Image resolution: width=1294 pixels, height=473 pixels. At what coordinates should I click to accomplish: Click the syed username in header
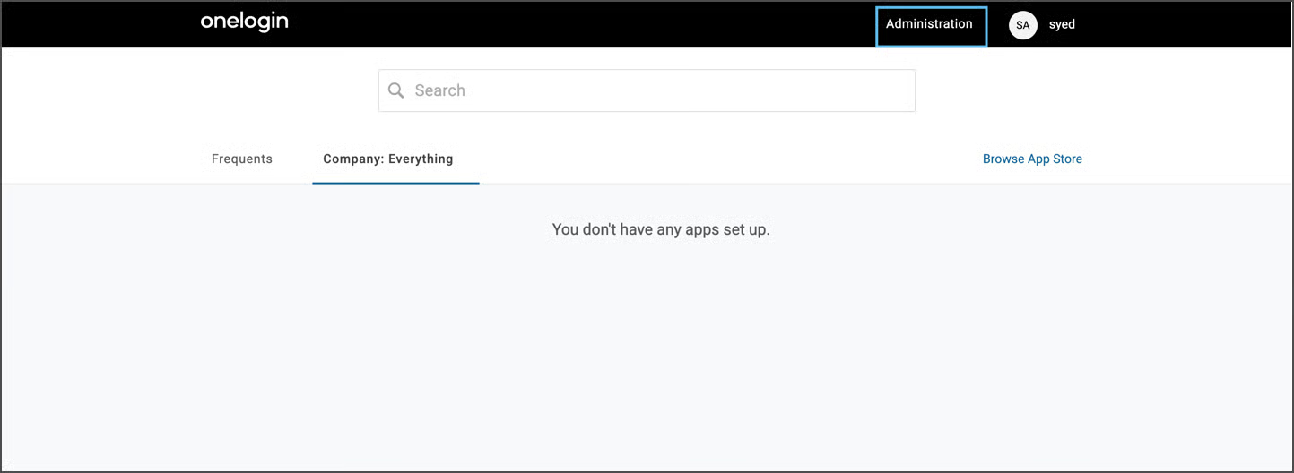pos(1062,25)
